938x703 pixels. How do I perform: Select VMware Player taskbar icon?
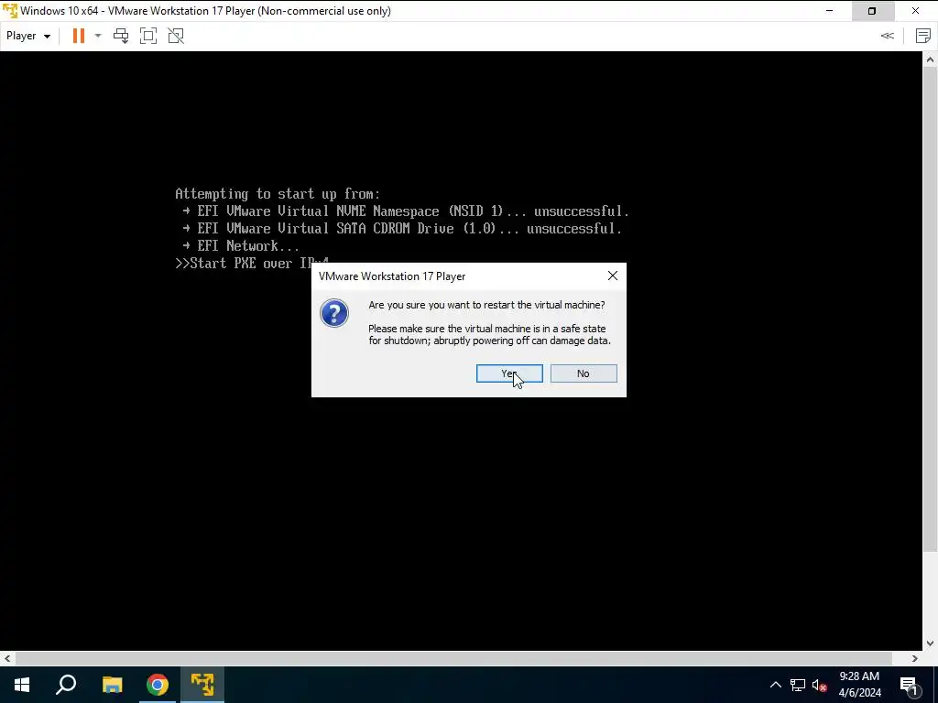(202, 685)
